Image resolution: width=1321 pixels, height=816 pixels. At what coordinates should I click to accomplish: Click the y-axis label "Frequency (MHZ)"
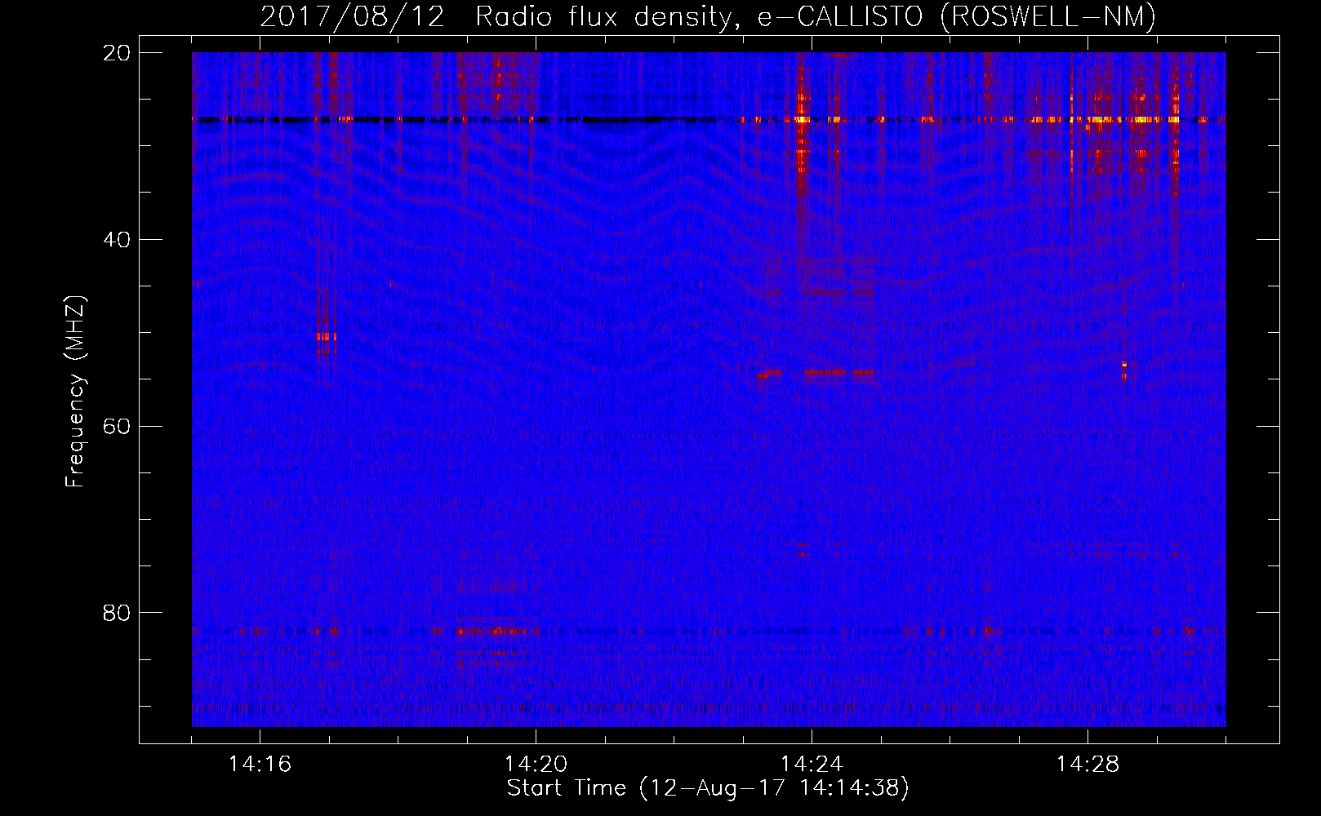coord(75,392)
